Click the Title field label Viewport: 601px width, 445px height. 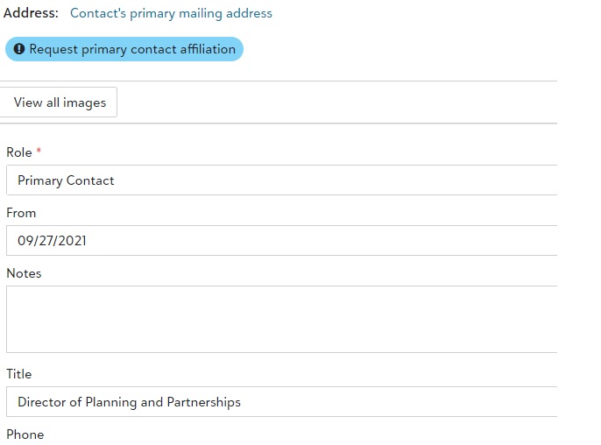click(x=19, y=374)
